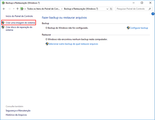This screenshot has width=155, height=120.
Task: Click the double chevron in address bar
Action: click(x=25, y=9)
